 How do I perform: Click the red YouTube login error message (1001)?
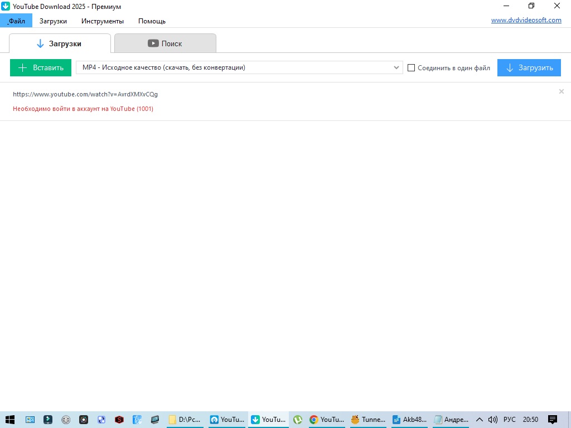(x=83, y=109)
